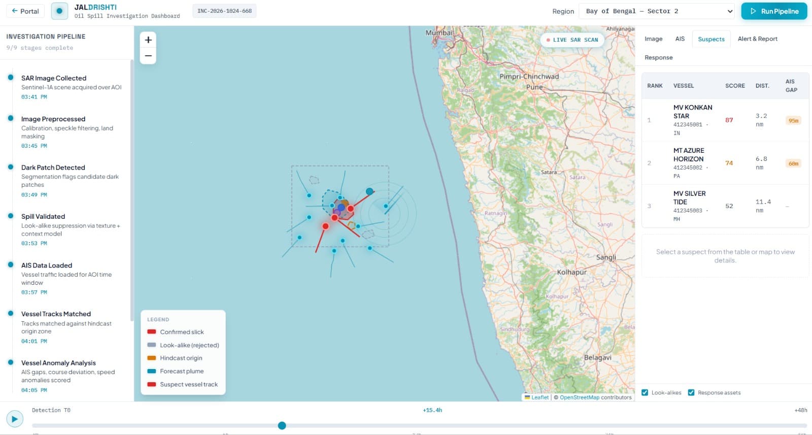This screenshot has height=435, width=812.
Task: Click the Forecast plume legend swatch
Action: tap(151, 371)
